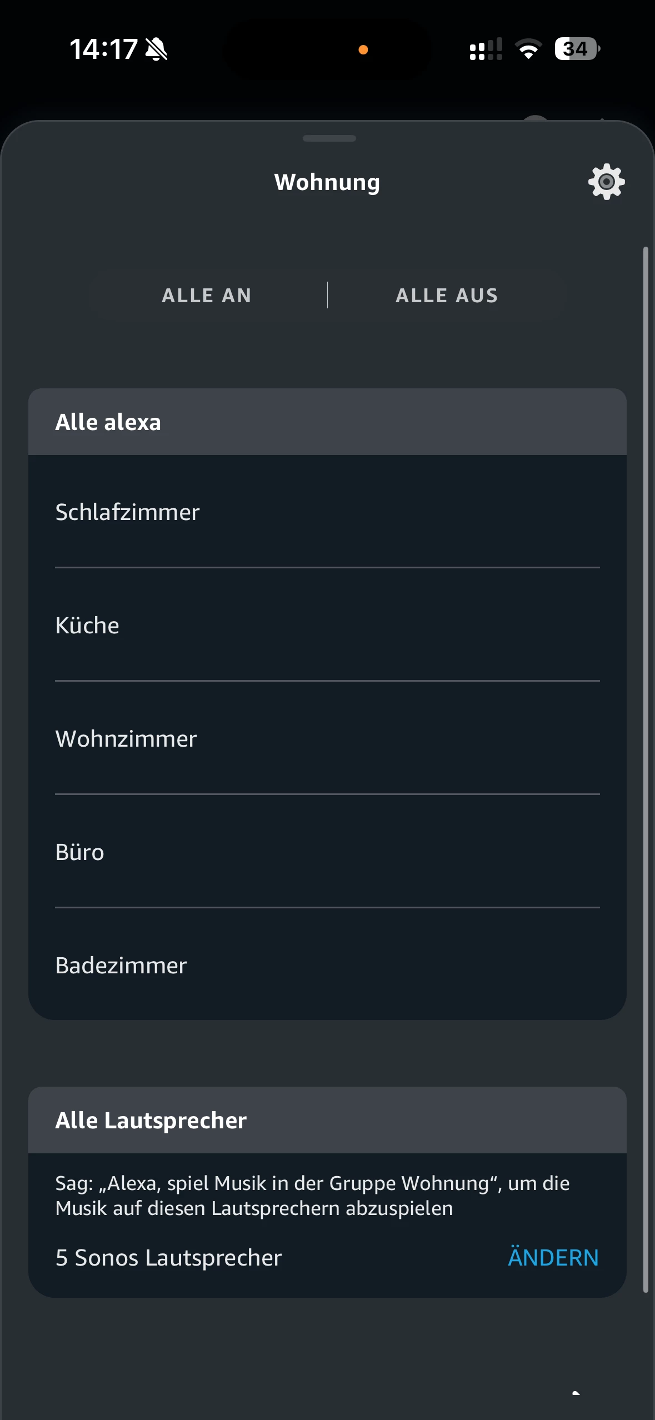The width and height of the screenshot is (655, 1420).
Task: Turn all devices on with ALLE AN
Action: [207, 296]
